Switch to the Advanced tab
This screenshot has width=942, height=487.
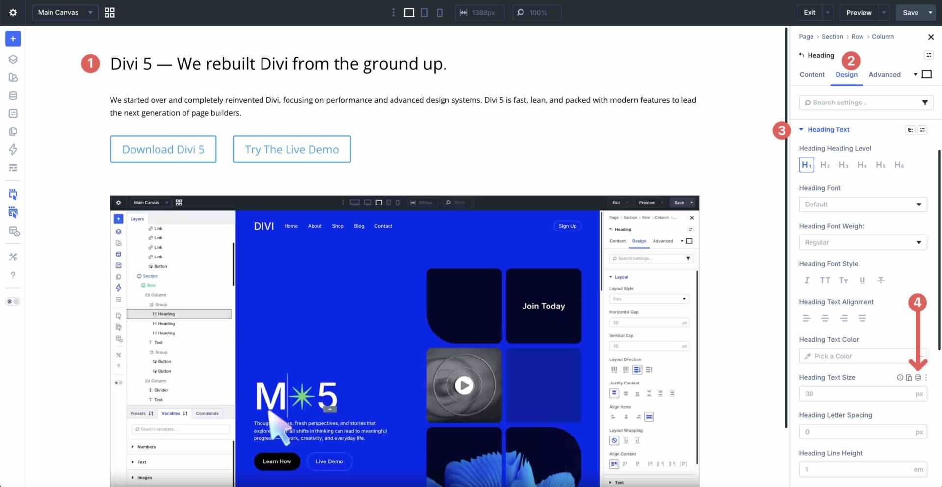click(885, 75)
